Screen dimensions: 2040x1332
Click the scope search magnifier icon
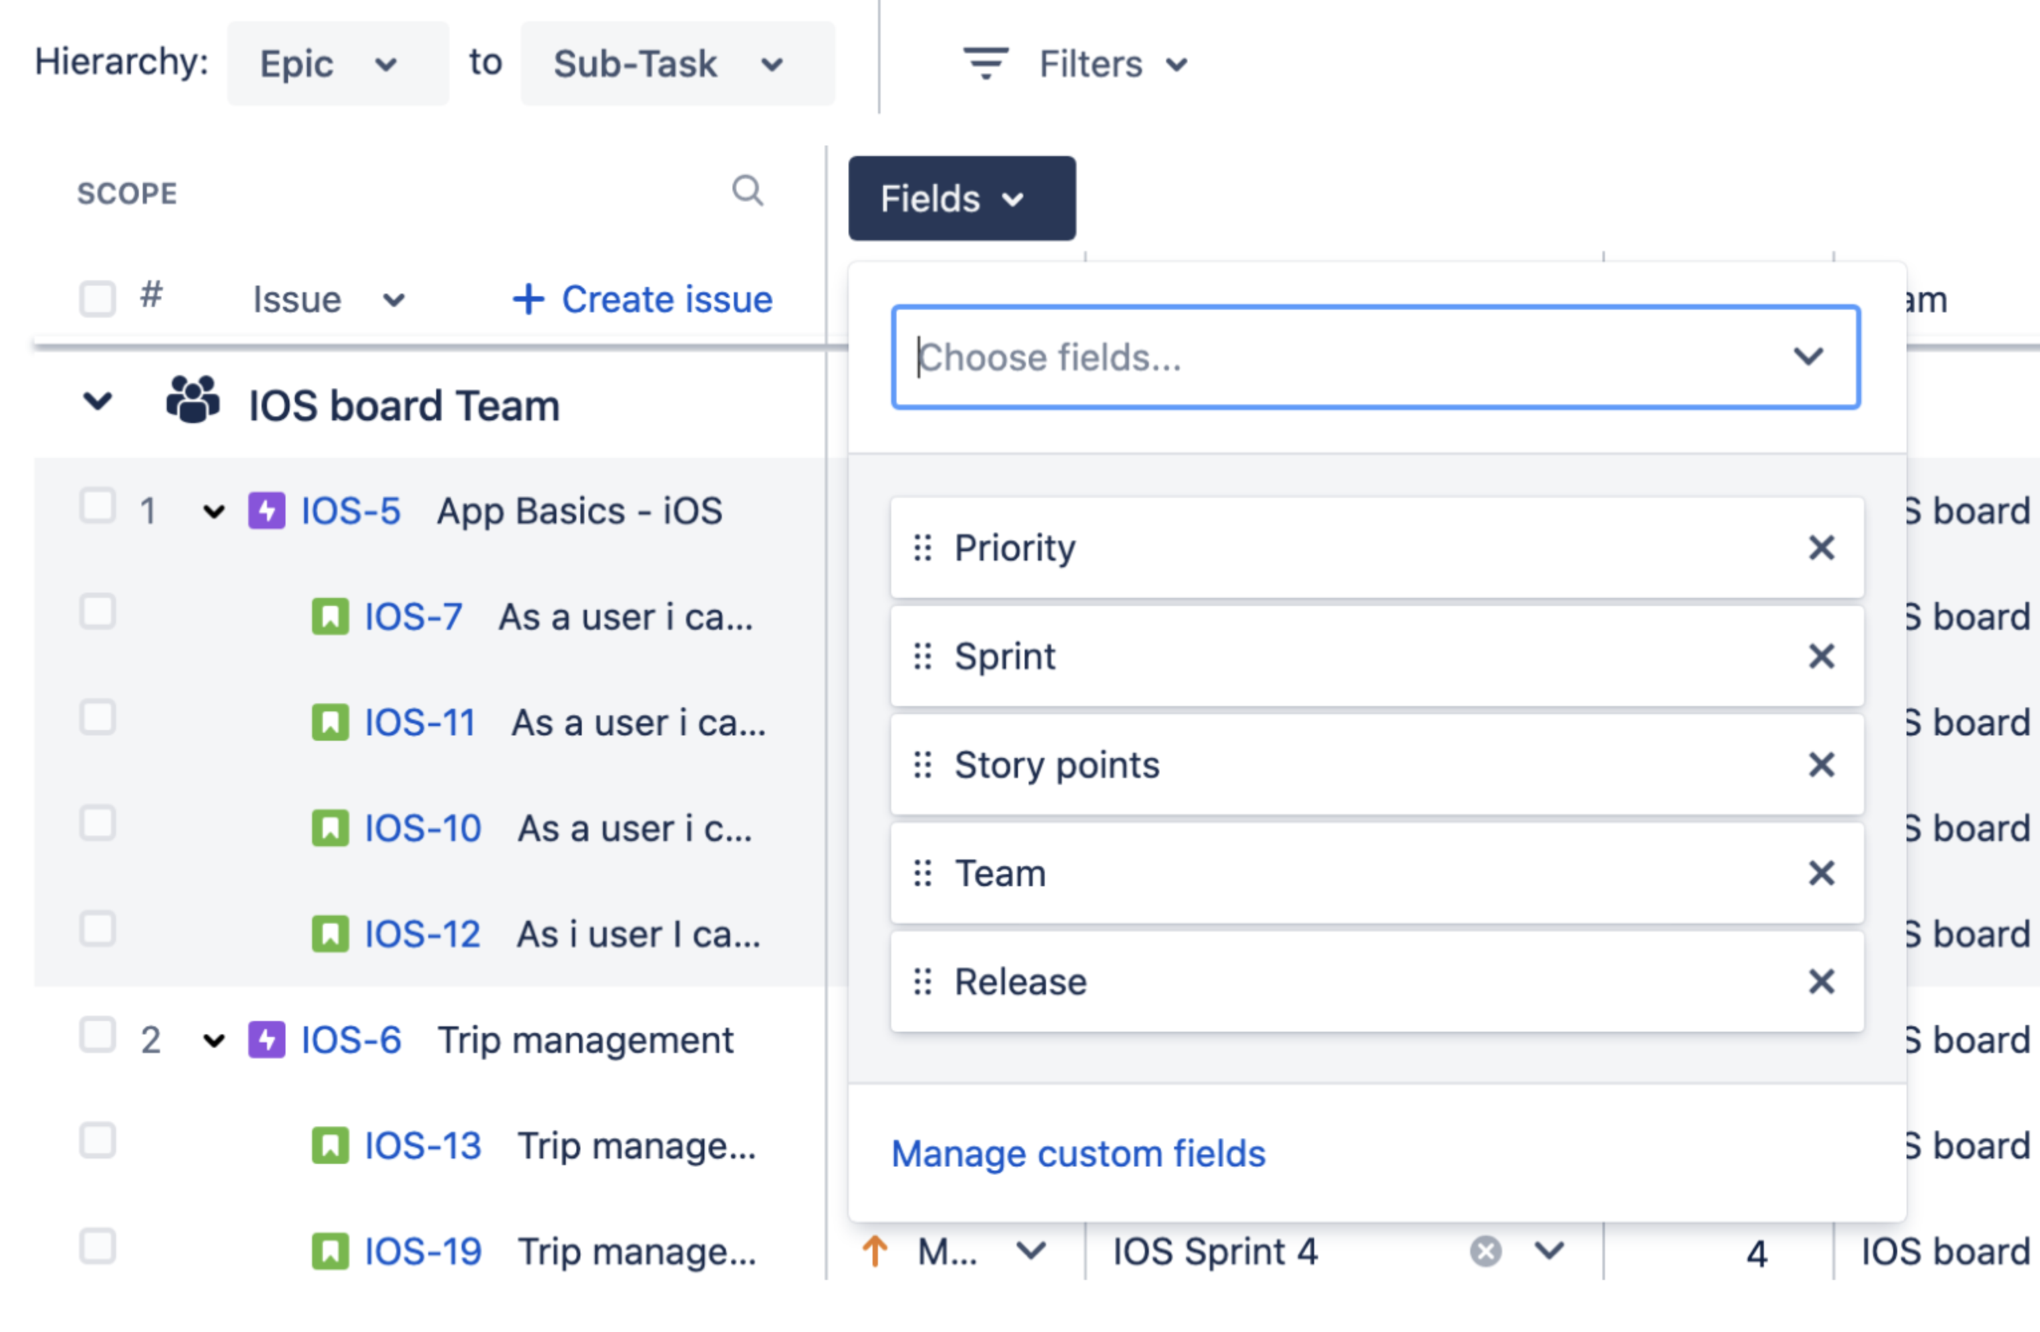coord(746,190)
